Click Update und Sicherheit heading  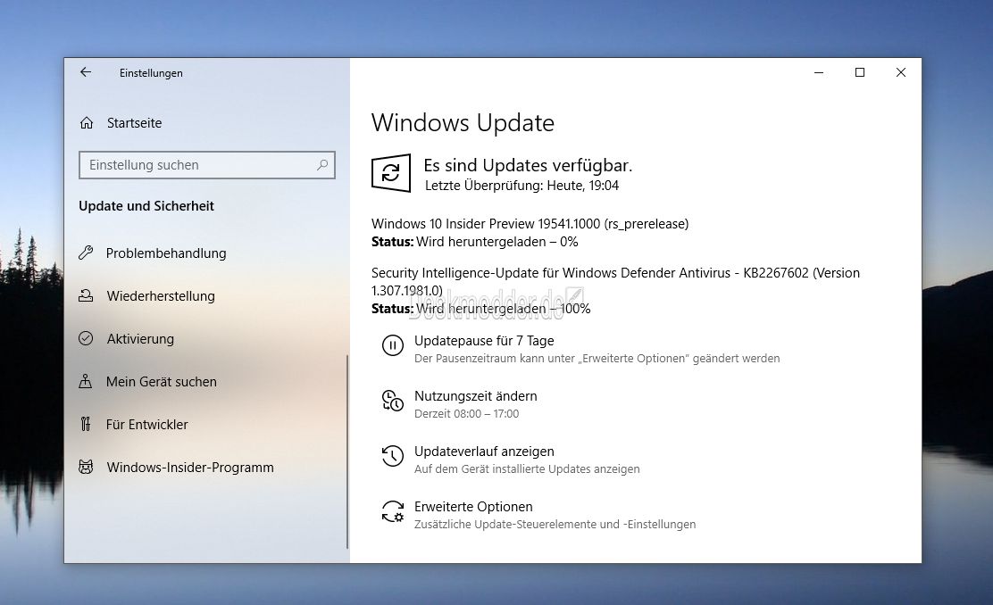coord(146,206)
